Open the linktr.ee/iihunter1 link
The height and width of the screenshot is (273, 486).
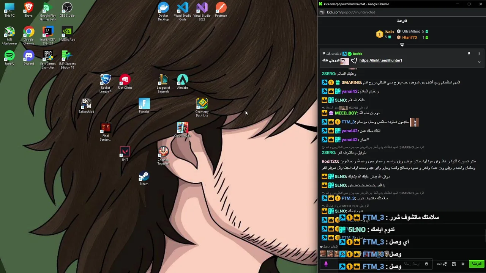tap(380, 61)
